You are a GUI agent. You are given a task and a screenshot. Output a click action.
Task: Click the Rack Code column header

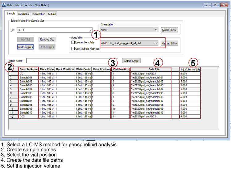pos(47,69)
